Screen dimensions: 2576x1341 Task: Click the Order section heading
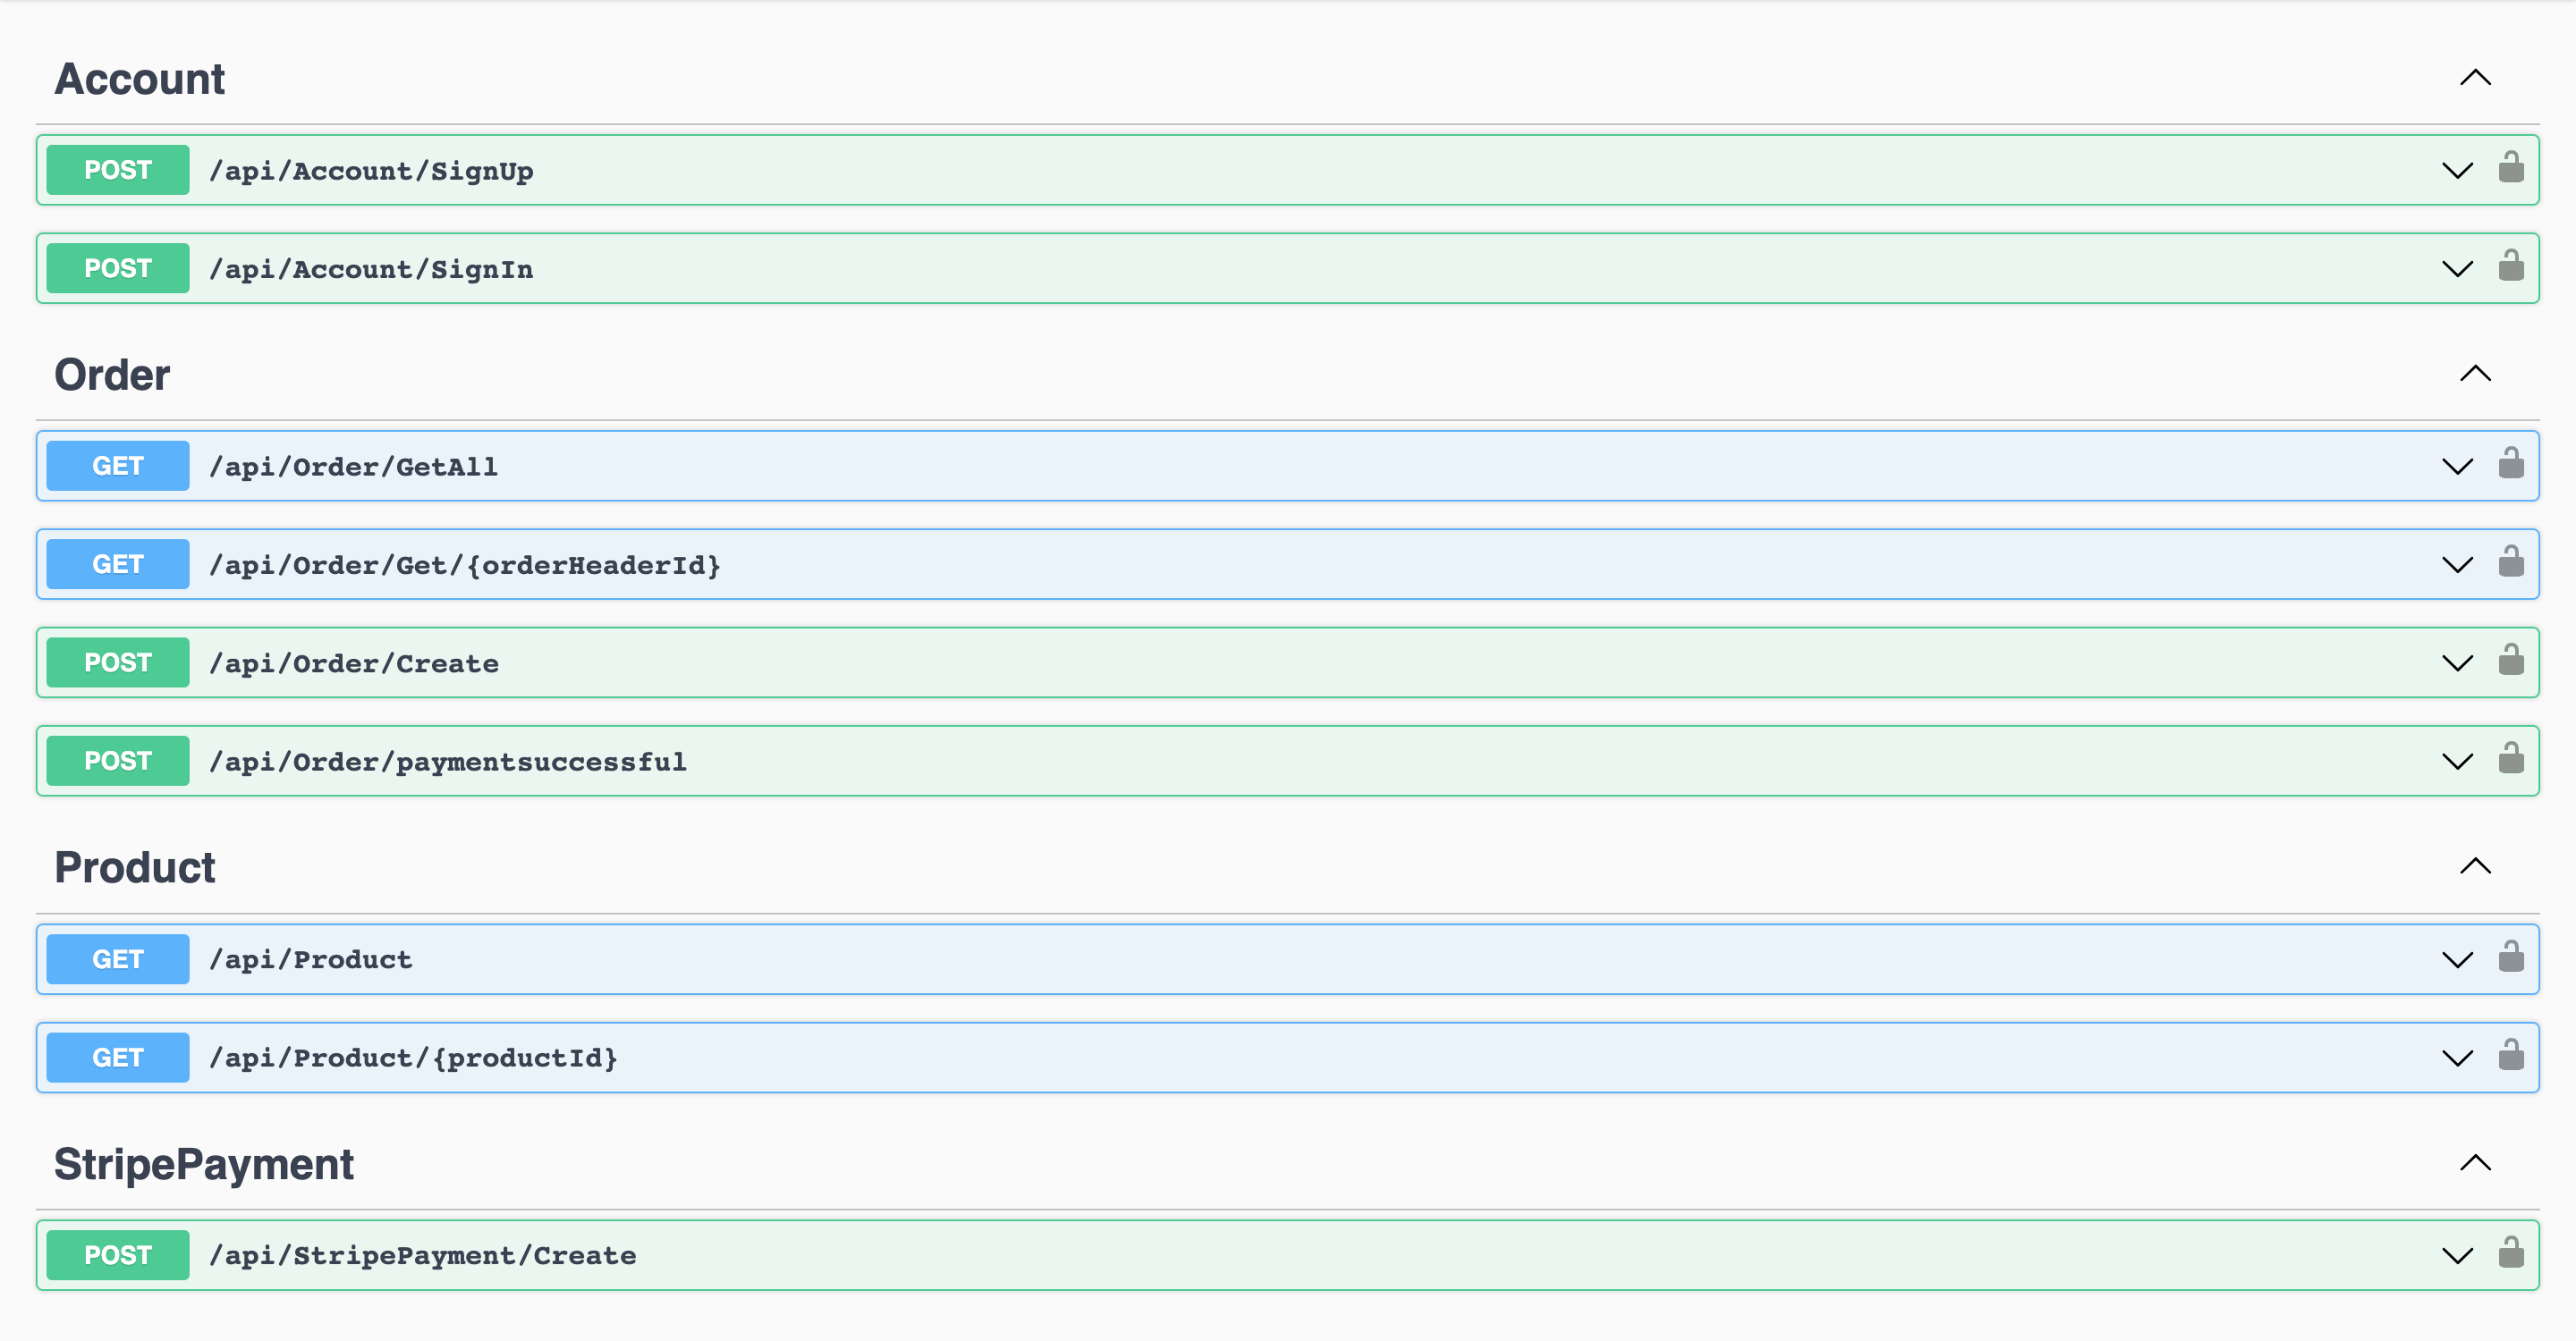point(111,375)
